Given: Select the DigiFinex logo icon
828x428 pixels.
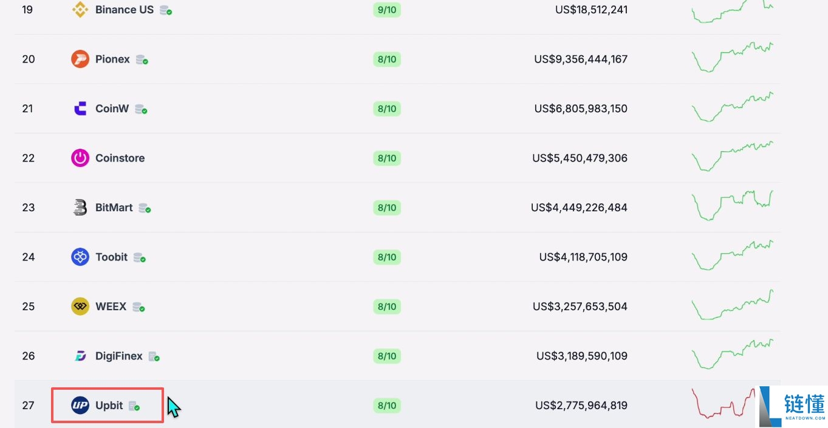Looking at the screenshot, I should 80,356.
